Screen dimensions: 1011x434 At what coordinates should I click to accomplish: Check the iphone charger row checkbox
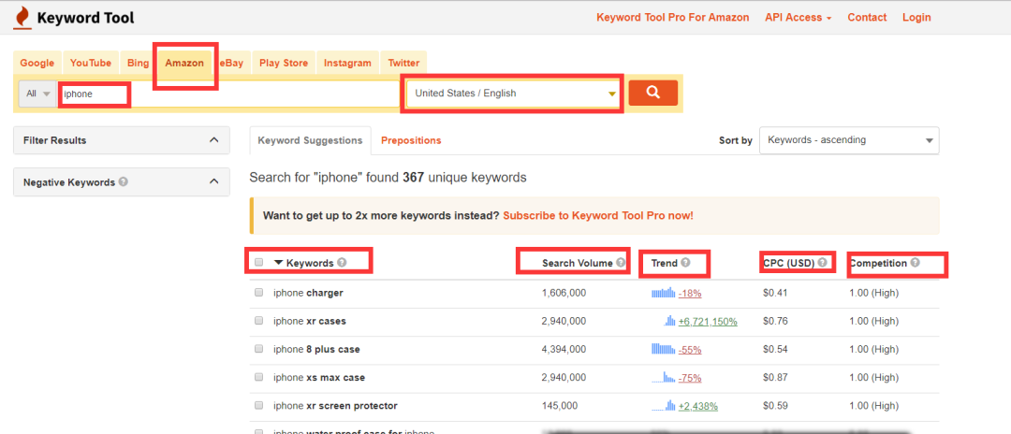[259, 293]
